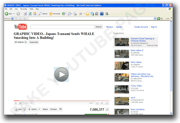Stop page loading with red X icon
180x123 pixels.
25,14
